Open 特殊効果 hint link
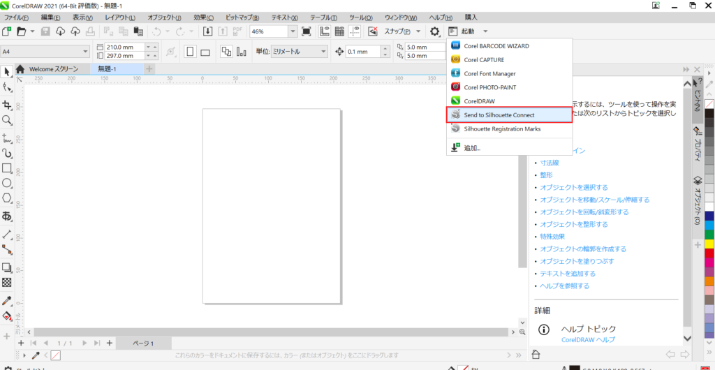The image size is (715, 370). point(553,237)
